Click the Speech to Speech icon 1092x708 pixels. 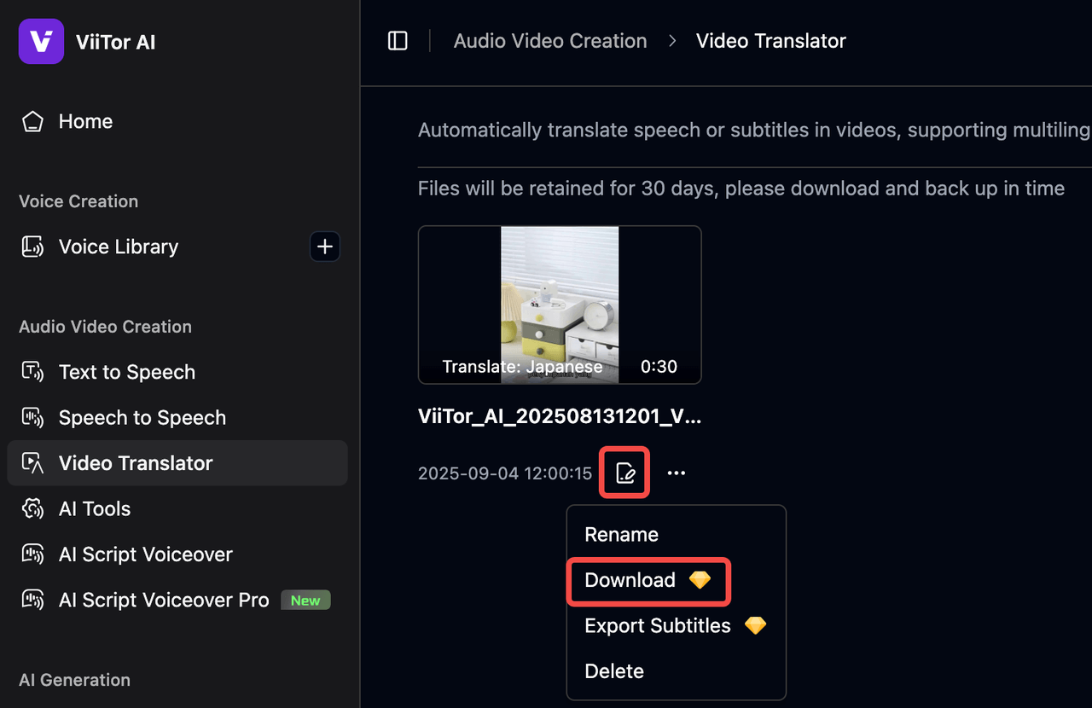tap(32, 418)
